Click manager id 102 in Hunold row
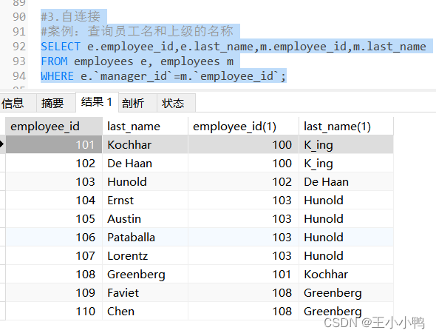This screenshot has width=436, height=336. (244, 182)
